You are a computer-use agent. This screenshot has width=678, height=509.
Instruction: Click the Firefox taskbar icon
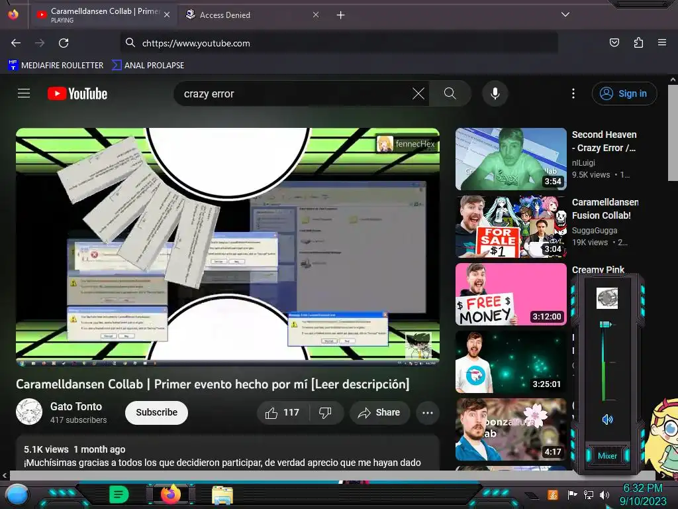pyautogui.click(x=171, y=494)
